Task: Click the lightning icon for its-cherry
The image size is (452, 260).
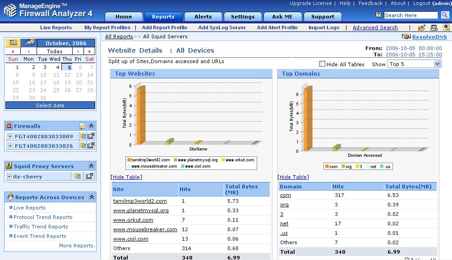Action: (77, 176)
